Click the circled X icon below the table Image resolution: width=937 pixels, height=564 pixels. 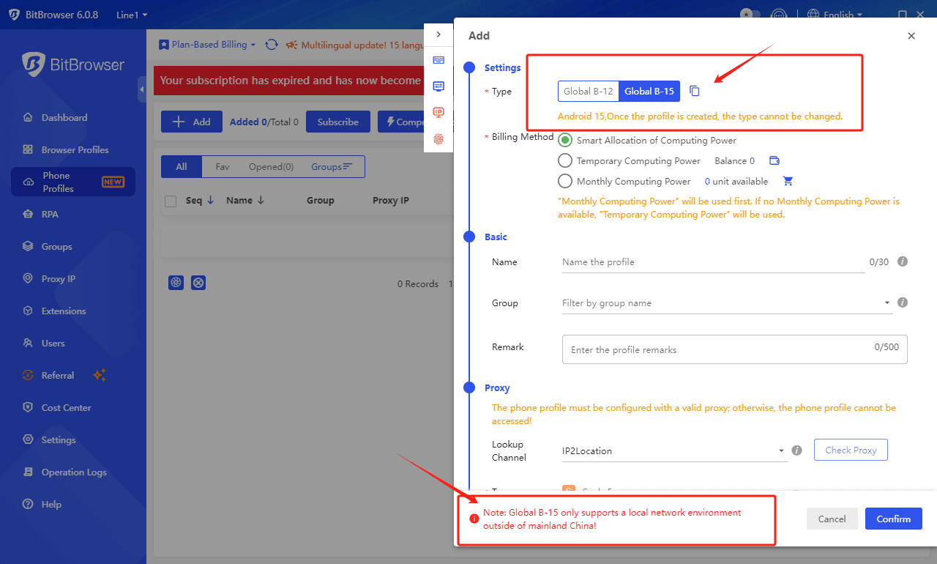[x=198, y=283]
